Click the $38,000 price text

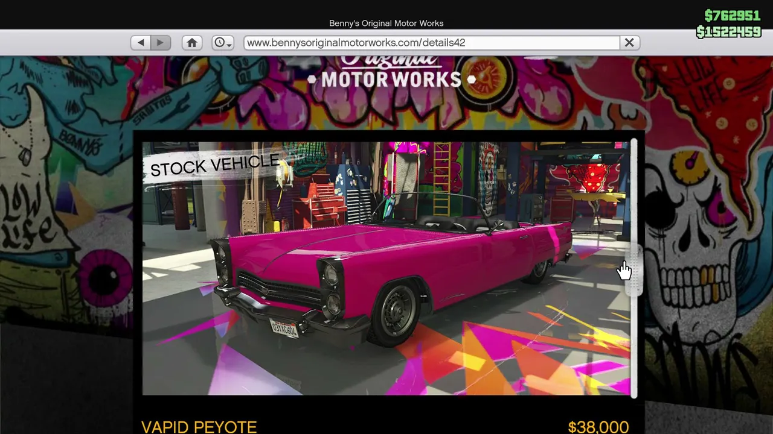click(598, 427)
